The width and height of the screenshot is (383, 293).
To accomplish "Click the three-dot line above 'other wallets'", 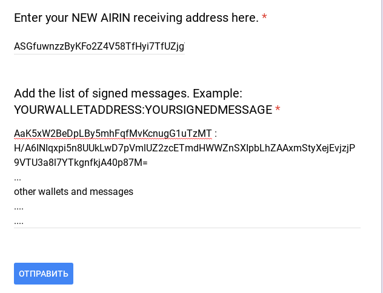I will coord(18,177).
